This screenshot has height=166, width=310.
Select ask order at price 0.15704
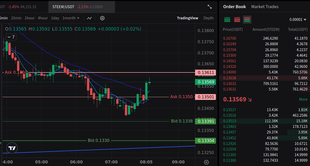pyautogui.click(x=264, y=50)
